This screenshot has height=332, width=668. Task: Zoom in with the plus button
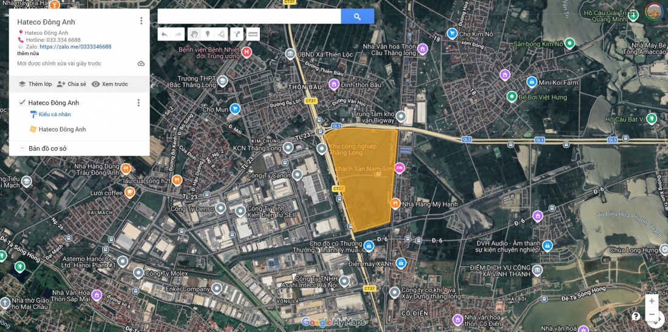pyautogui.click(x=652, y=301)
